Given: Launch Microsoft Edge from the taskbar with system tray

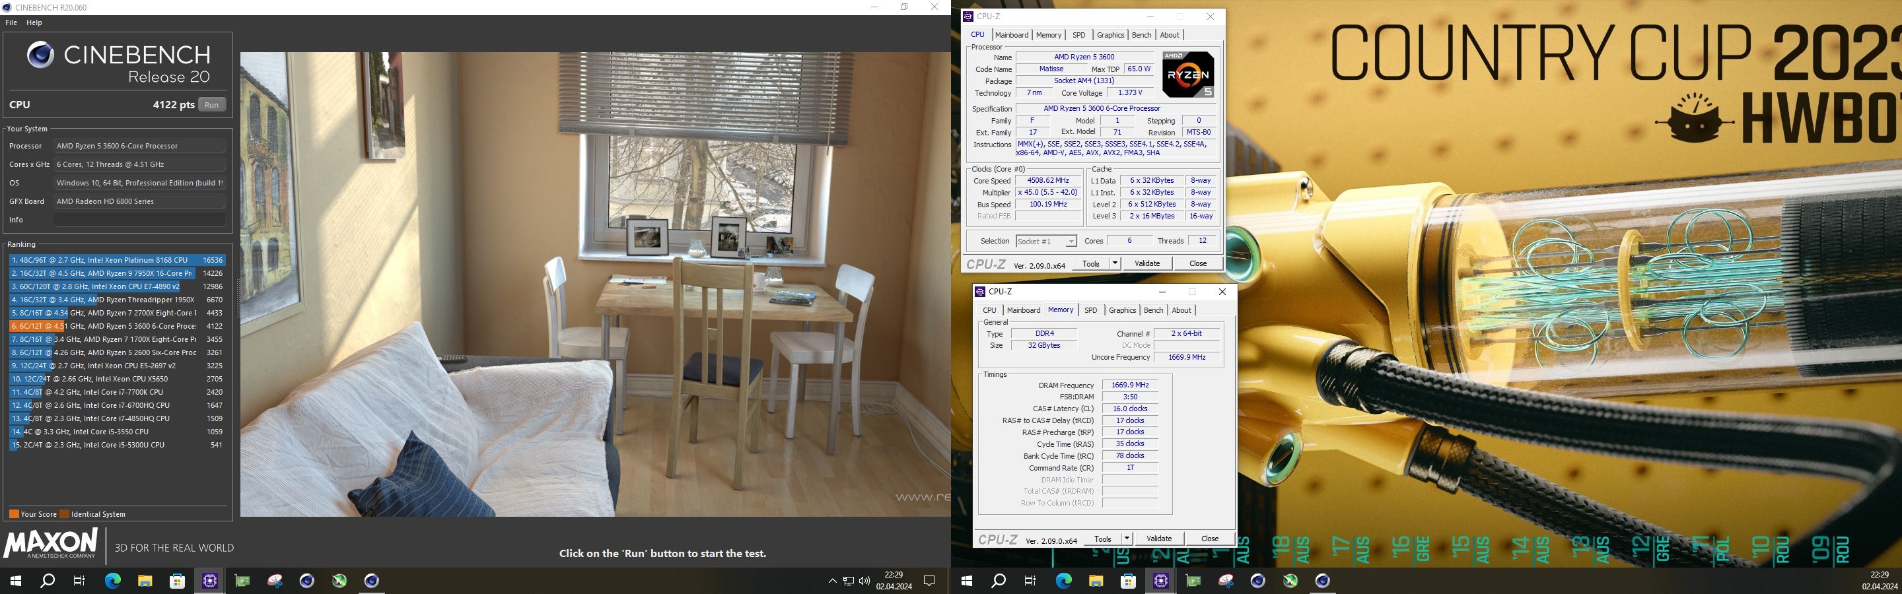Looking at the screenshot, I should (x=112, y=581).
